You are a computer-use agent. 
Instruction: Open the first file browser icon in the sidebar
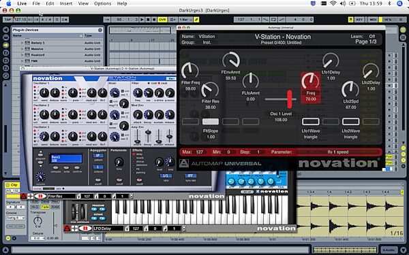point(5,52)
